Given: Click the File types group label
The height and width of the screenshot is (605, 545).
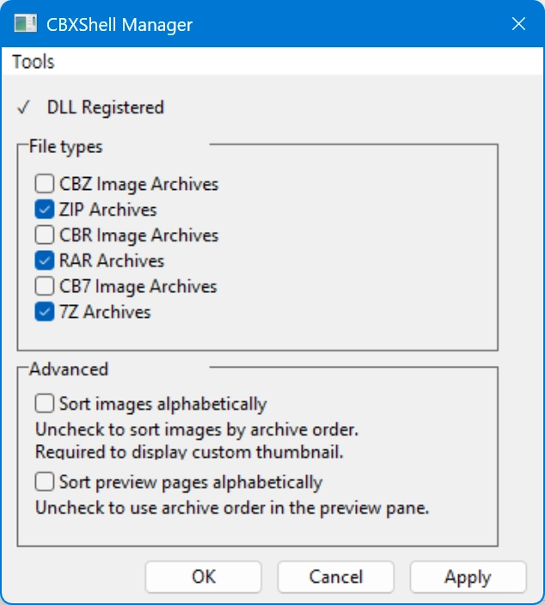Looking at the screenshot, I should coord(66,147).
